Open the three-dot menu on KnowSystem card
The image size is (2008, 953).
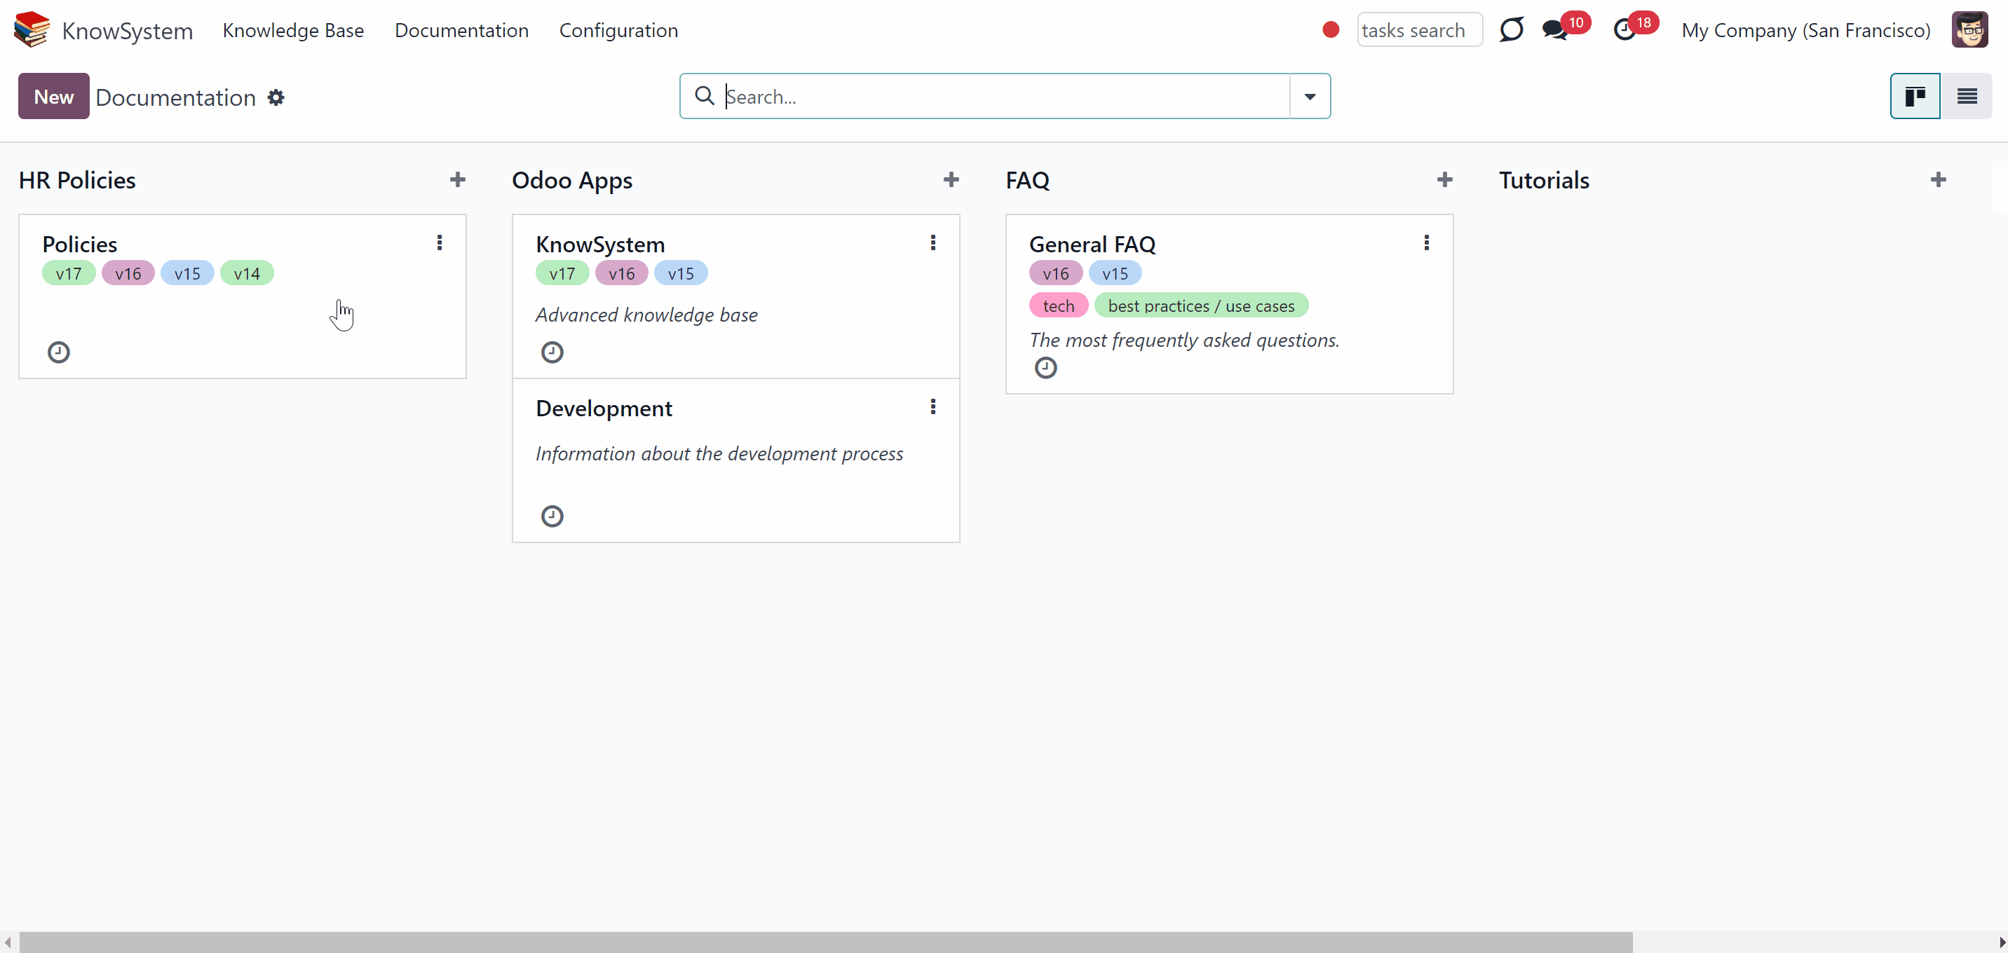pyautogui.click(x=933, y=243)
